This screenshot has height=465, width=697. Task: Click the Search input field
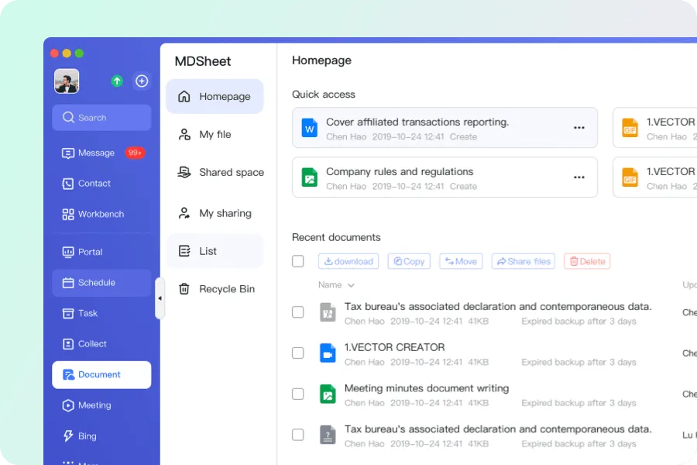[101, 118]
